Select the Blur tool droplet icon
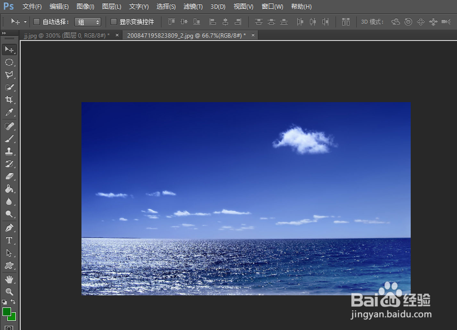 (9, 201)
